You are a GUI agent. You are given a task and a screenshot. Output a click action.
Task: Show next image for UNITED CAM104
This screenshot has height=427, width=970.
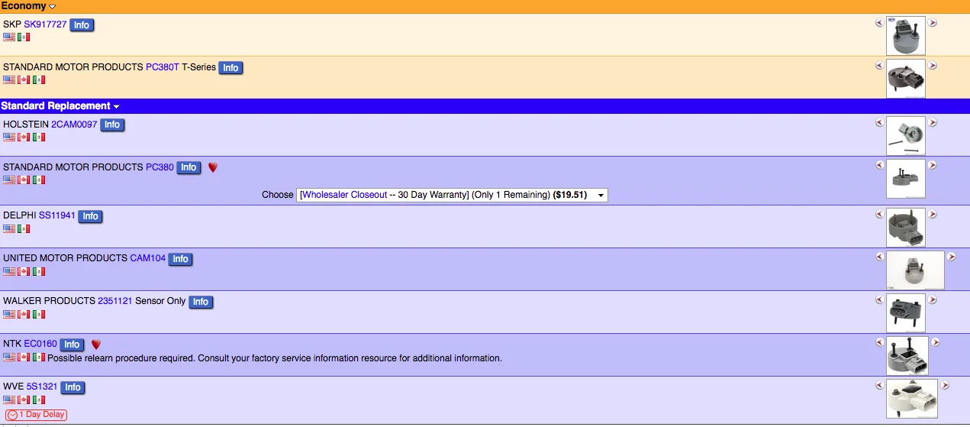pos(952,257)
